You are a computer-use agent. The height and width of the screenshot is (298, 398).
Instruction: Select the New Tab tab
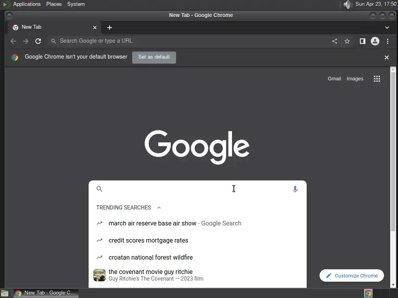(54, 28)
